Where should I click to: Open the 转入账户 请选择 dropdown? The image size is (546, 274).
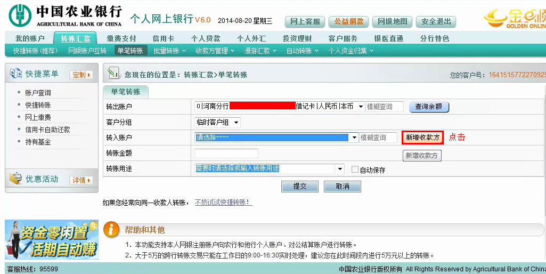354,138
